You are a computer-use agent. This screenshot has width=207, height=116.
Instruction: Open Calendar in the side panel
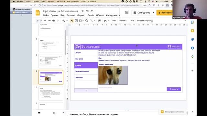point(192,22)
